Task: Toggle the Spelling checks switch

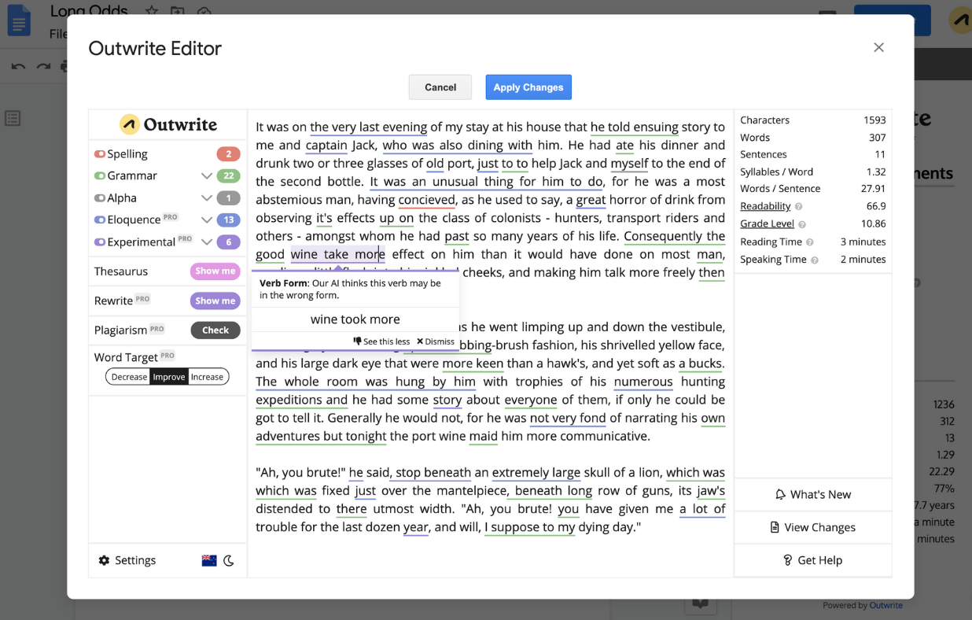Action: pyautogui.click(x=100, y=154)
